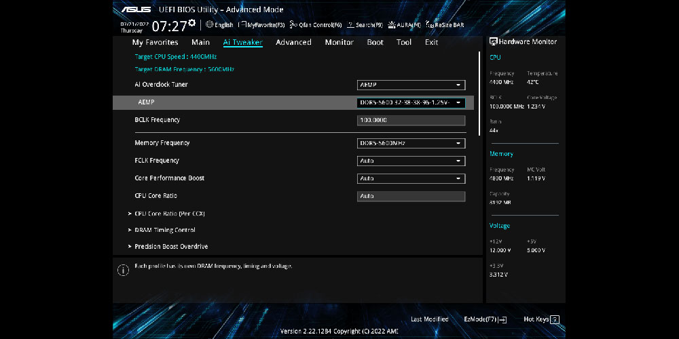Select the FCLK Frequency label
The width and height of the screenshot is (679, 339).
[157, 161]
